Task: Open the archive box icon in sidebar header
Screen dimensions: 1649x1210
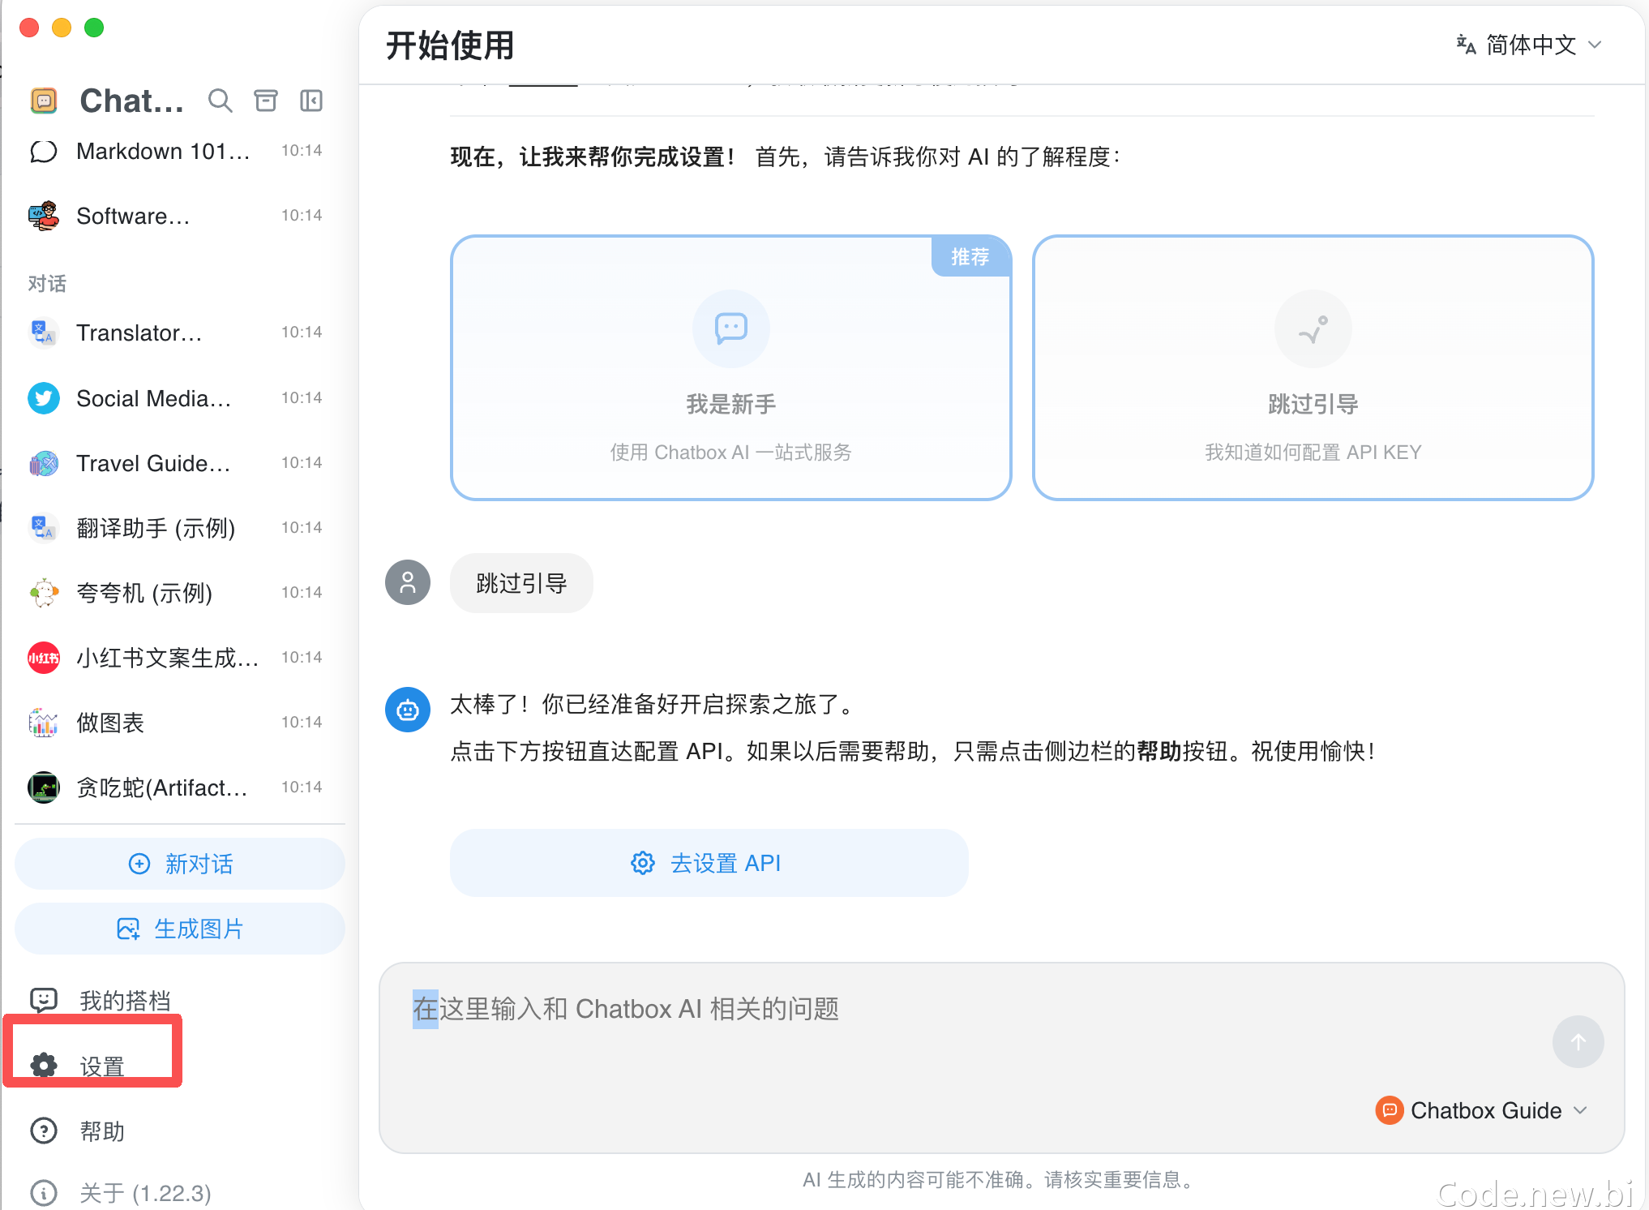Action: [266, 101]
